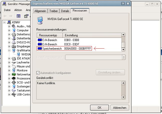The width and height of the screenshot is (162, 114).
Task: Expand the Computer tree node
Action: point(9,30)
